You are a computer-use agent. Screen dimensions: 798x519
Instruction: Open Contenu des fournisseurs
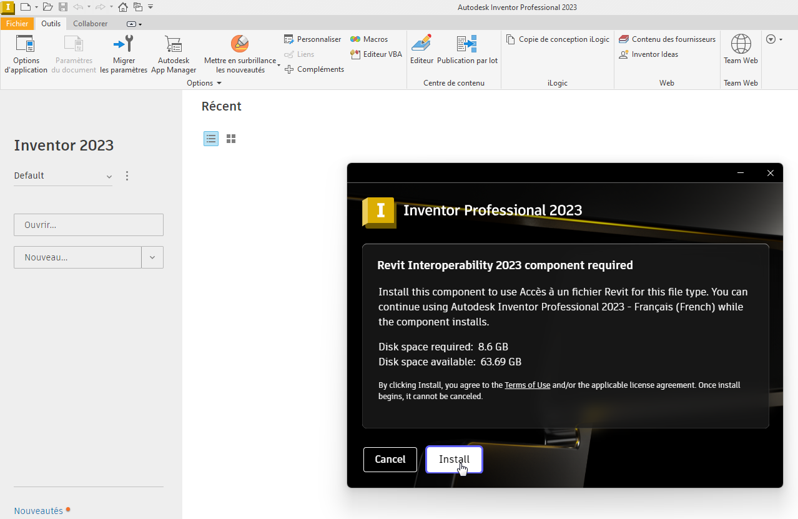point(667,39)
